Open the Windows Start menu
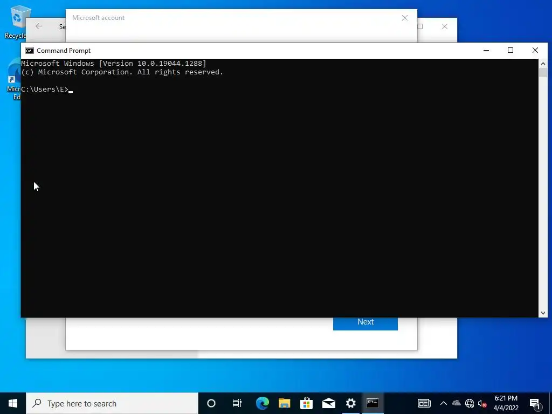This screenshot has height=414, width=552. pyautogui.click(x=13, y=403)
